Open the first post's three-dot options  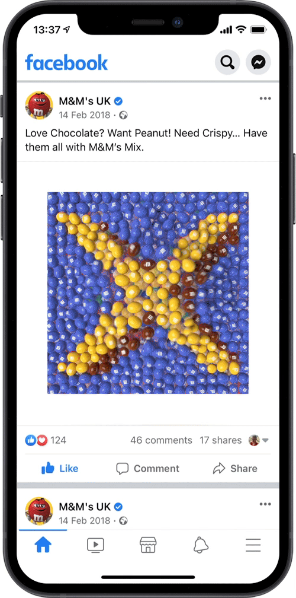click(265, 98)
